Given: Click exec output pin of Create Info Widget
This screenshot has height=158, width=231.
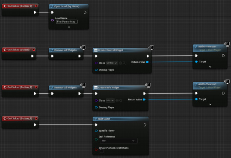Looking at the screenshot, I should pyautogui.click(x=145, y=94).
